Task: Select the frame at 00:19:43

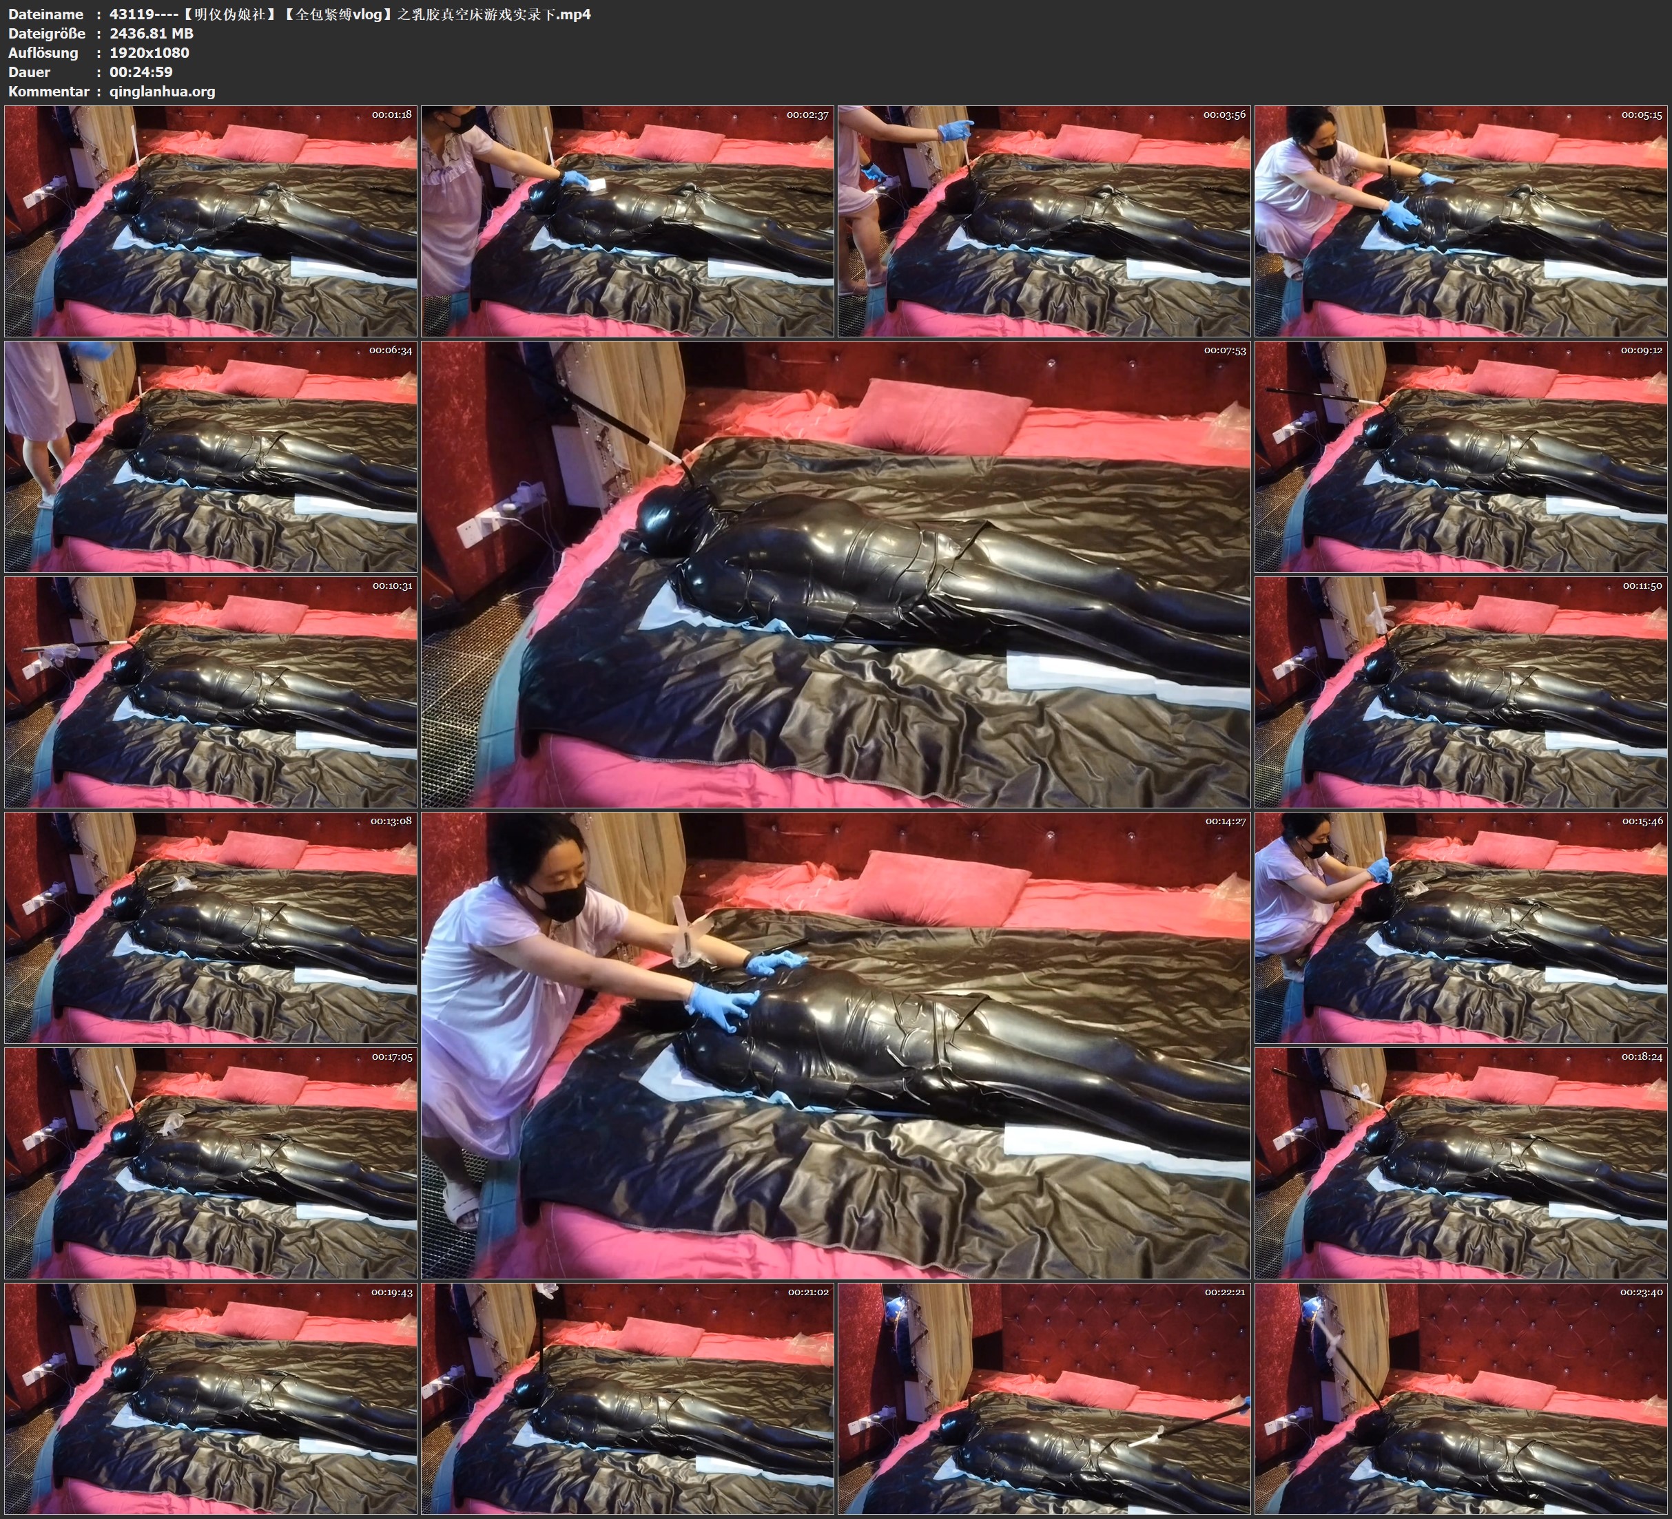Action: pos(211,1398)
